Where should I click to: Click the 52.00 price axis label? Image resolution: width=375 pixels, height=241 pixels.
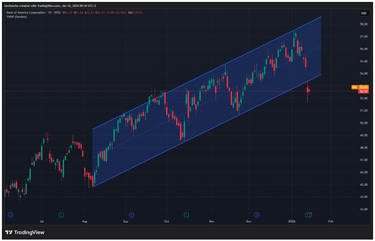pos(364,98)
